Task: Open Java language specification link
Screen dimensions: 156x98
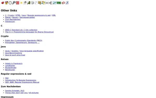Action: 32,51
